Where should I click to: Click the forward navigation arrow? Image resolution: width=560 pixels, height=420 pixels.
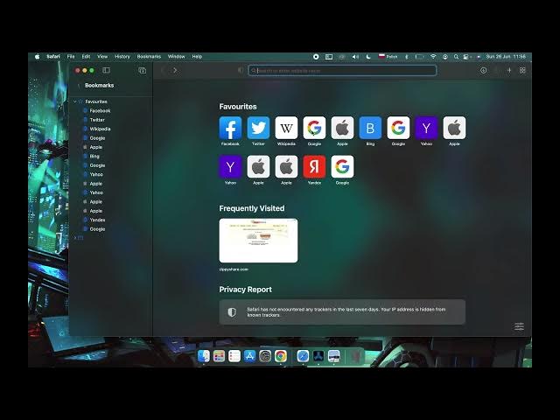(175, 70)
